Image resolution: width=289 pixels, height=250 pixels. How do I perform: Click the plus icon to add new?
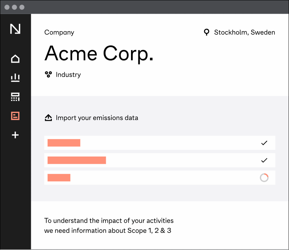click(15, 135)
